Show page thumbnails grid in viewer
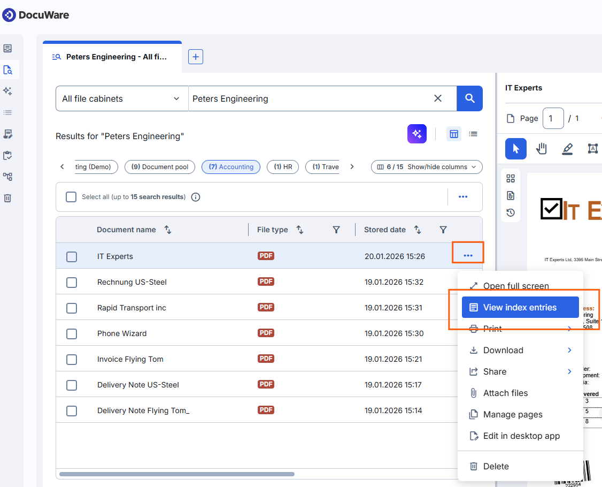The width and height of the screenshot is (602, 487). click(x=510, y=178)
